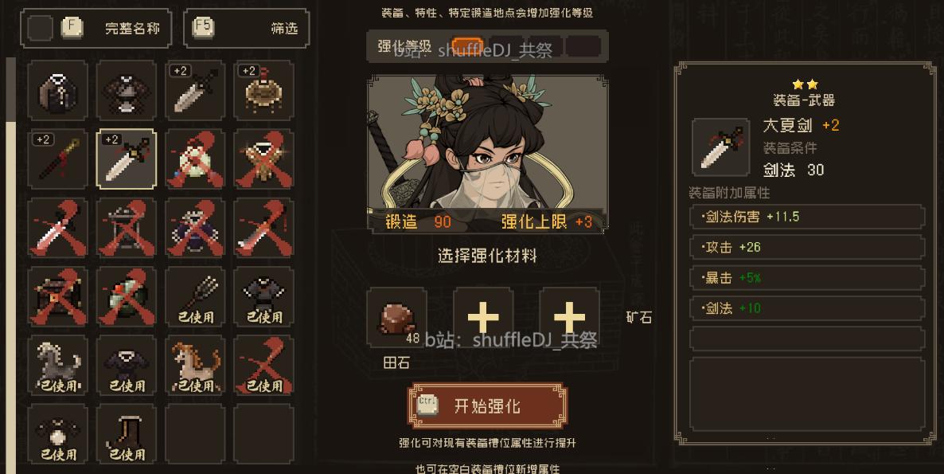Select the +2 straw hat item
944x474 pixels.
point(263,90)
